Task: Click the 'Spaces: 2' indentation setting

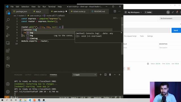Action: coord(74,97)
